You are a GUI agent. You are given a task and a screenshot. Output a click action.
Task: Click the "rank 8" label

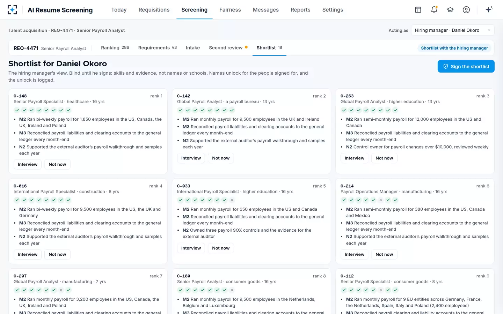(x=319, y=276)
